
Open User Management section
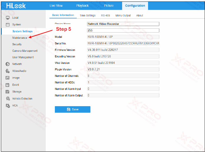23,57
